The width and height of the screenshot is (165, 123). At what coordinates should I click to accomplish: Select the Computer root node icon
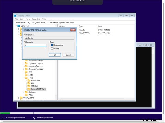[x=19, y=26]
